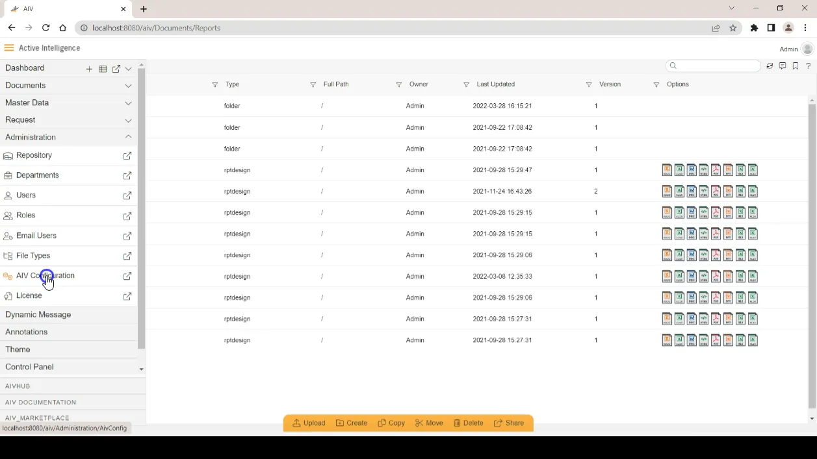Open the bookmark icon in top toolbar

click(796, 66)
